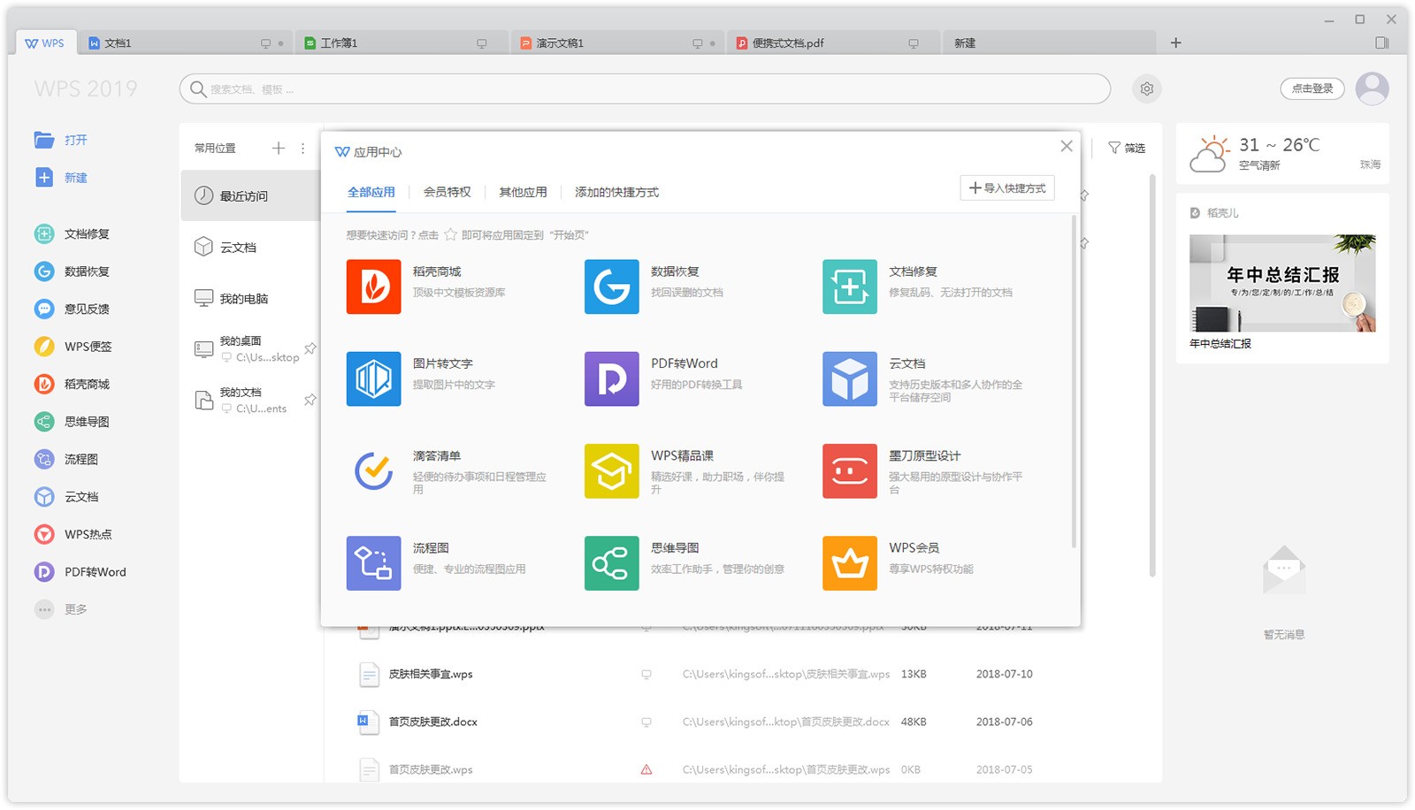
Task: Click 数据恢复 in the left sidebar
Action: [x=73, y=271]
